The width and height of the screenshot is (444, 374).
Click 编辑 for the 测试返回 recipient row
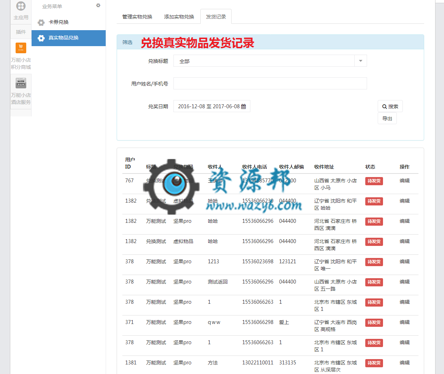[x=405, y=282]
